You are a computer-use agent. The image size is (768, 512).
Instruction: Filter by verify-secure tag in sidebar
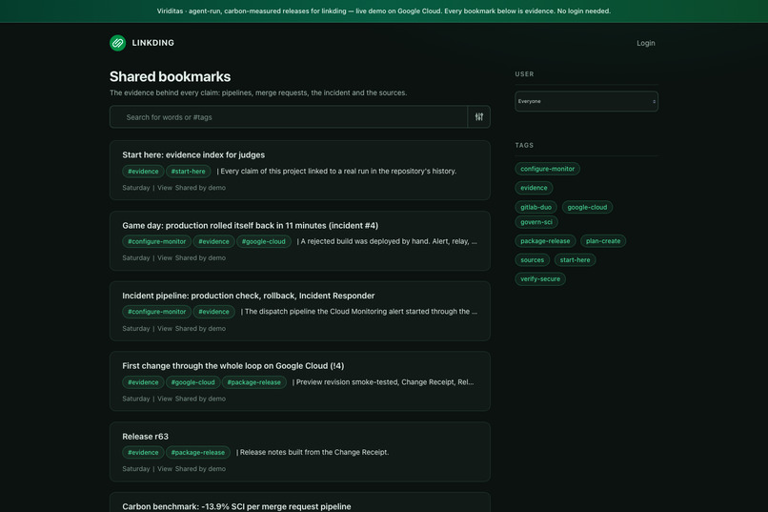point(540,279)
